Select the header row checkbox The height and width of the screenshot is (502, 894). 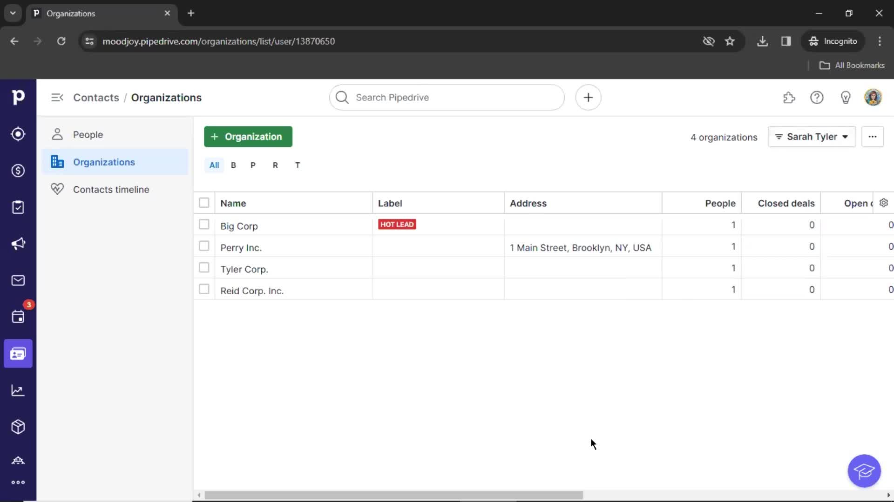pos(204,203)
